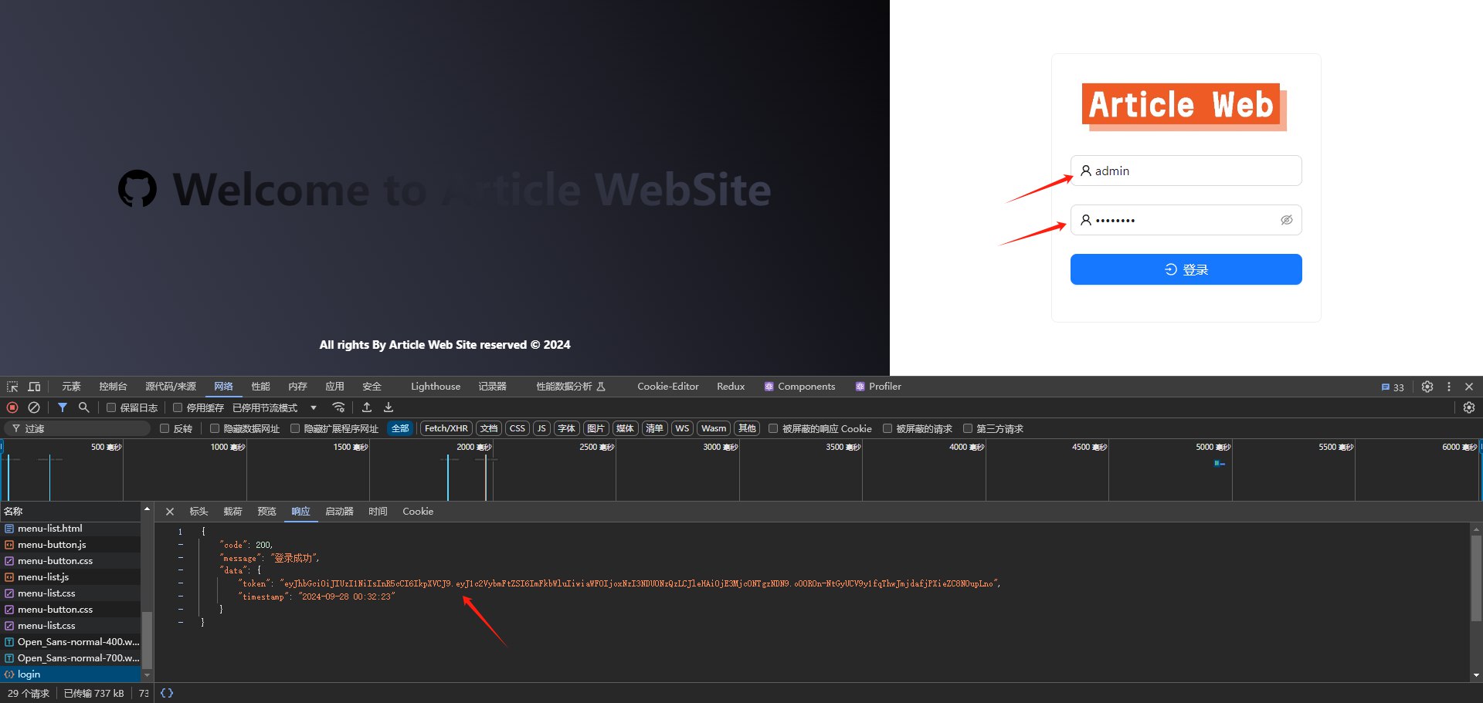Screen dimensions: 1483x703
Task: Open DevTools settings gear
Action: 1427,387
